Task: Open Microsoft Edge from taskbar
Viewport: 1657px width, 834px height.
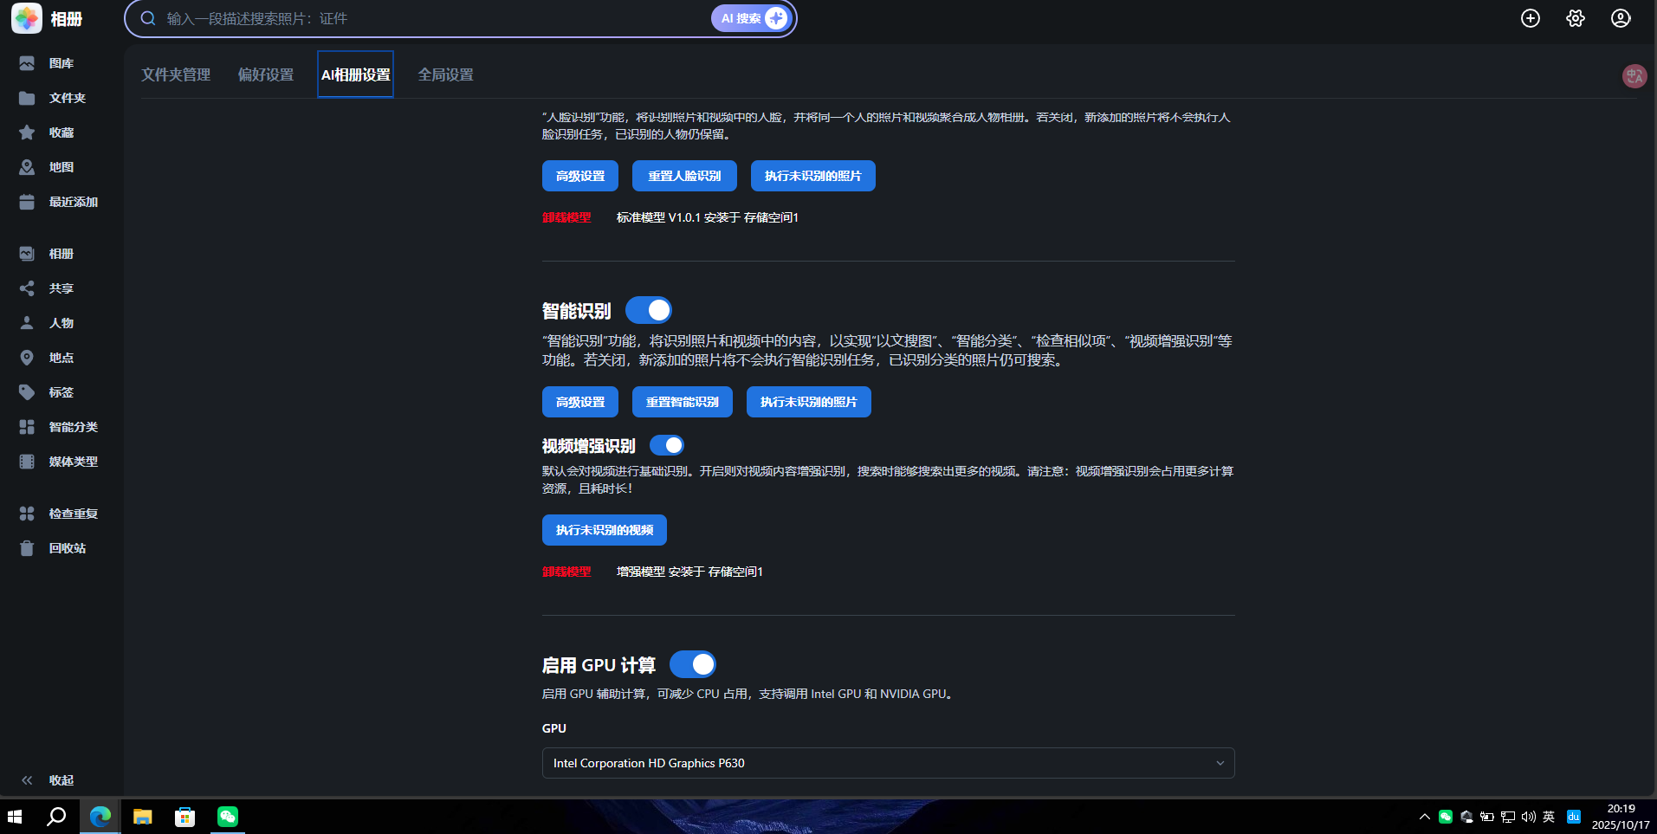Action: coord(100,817)
